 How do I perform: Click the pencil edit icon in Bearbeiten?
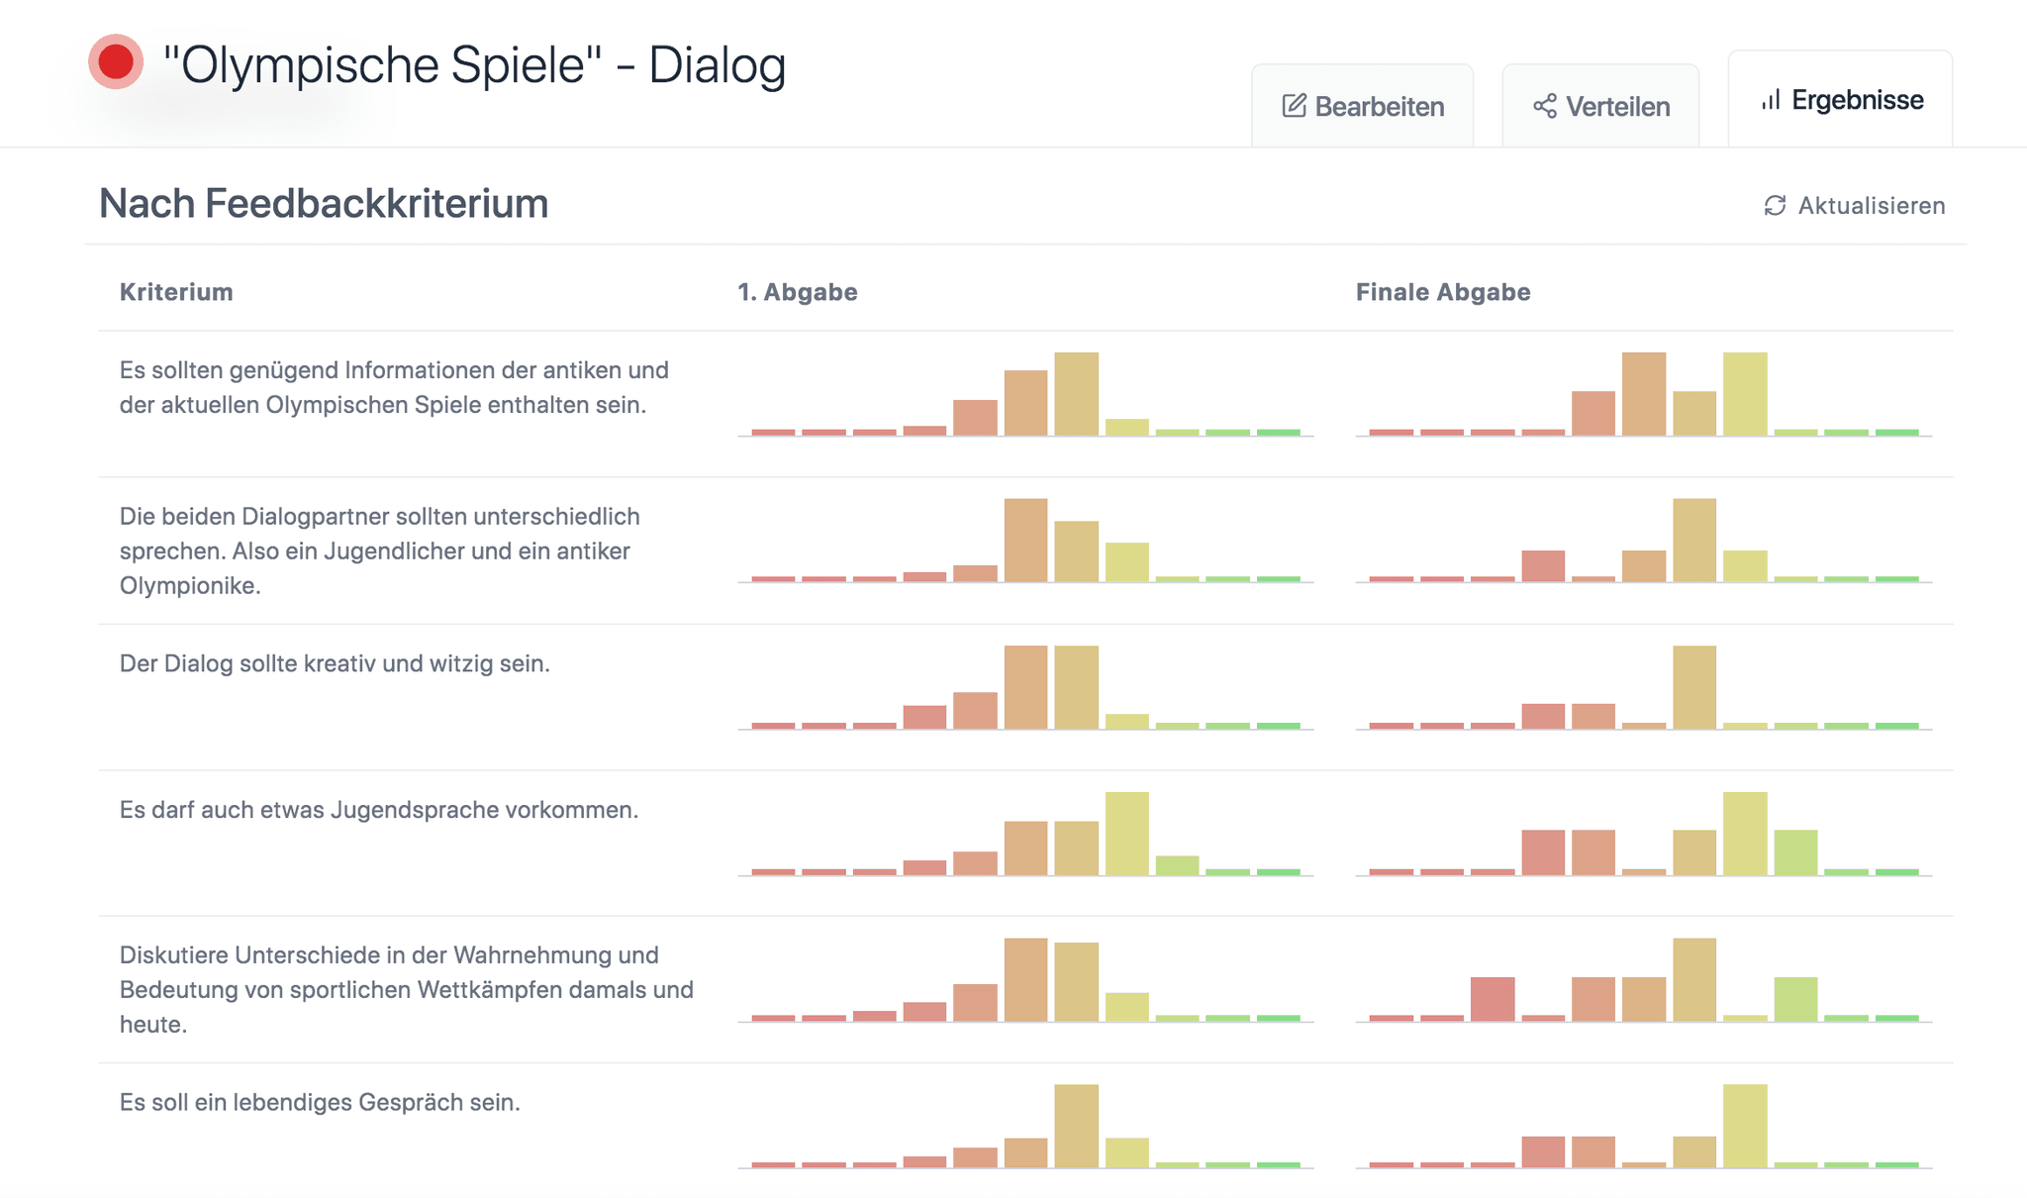pos(1294,106)
